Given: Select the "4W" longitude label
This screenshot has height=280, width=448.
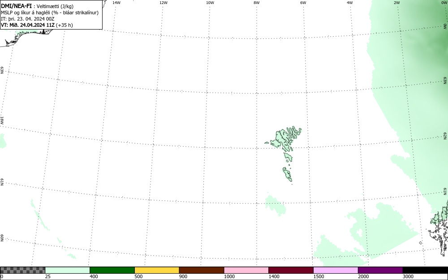Looking at the screenshot, I should 350,3.
